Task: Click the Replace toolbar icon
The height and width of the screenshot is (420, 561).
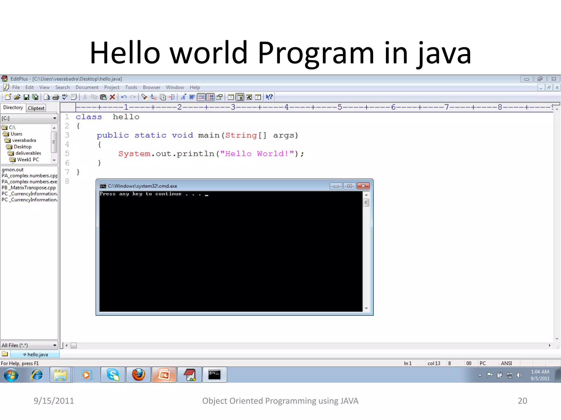Action: [153, 97]
